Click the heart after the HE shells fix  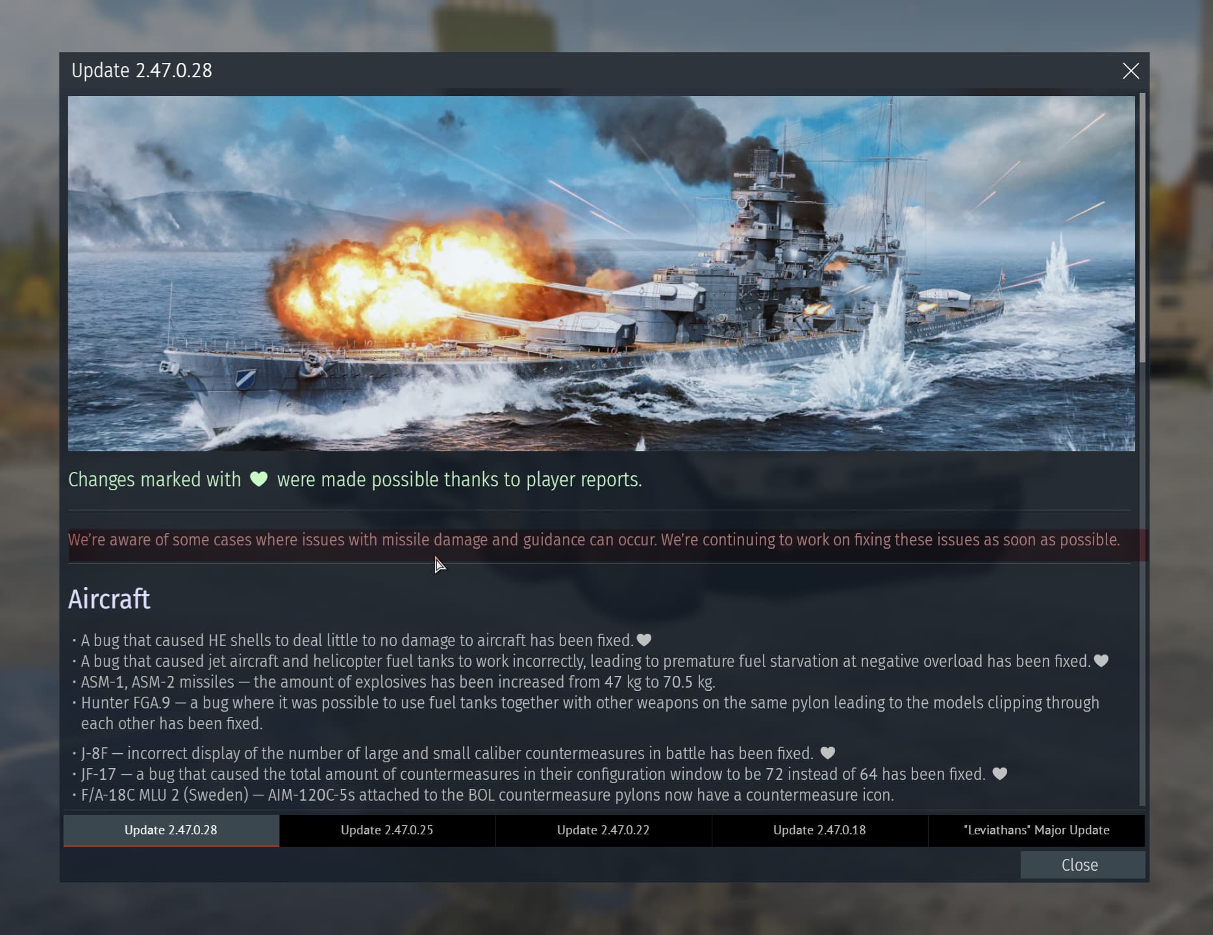pos(644,640)
